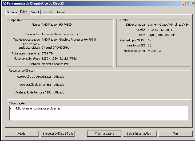Open the Som 1 tab
This screenshot has width=195, height=141.
[x=35, y=12]
